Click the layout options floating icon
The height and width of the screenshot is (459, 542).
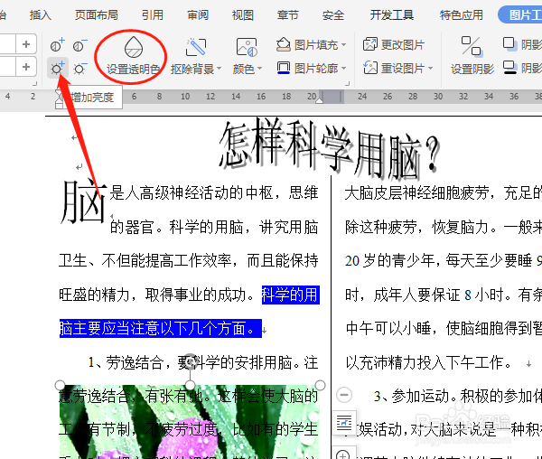click(x=344, y=422)
